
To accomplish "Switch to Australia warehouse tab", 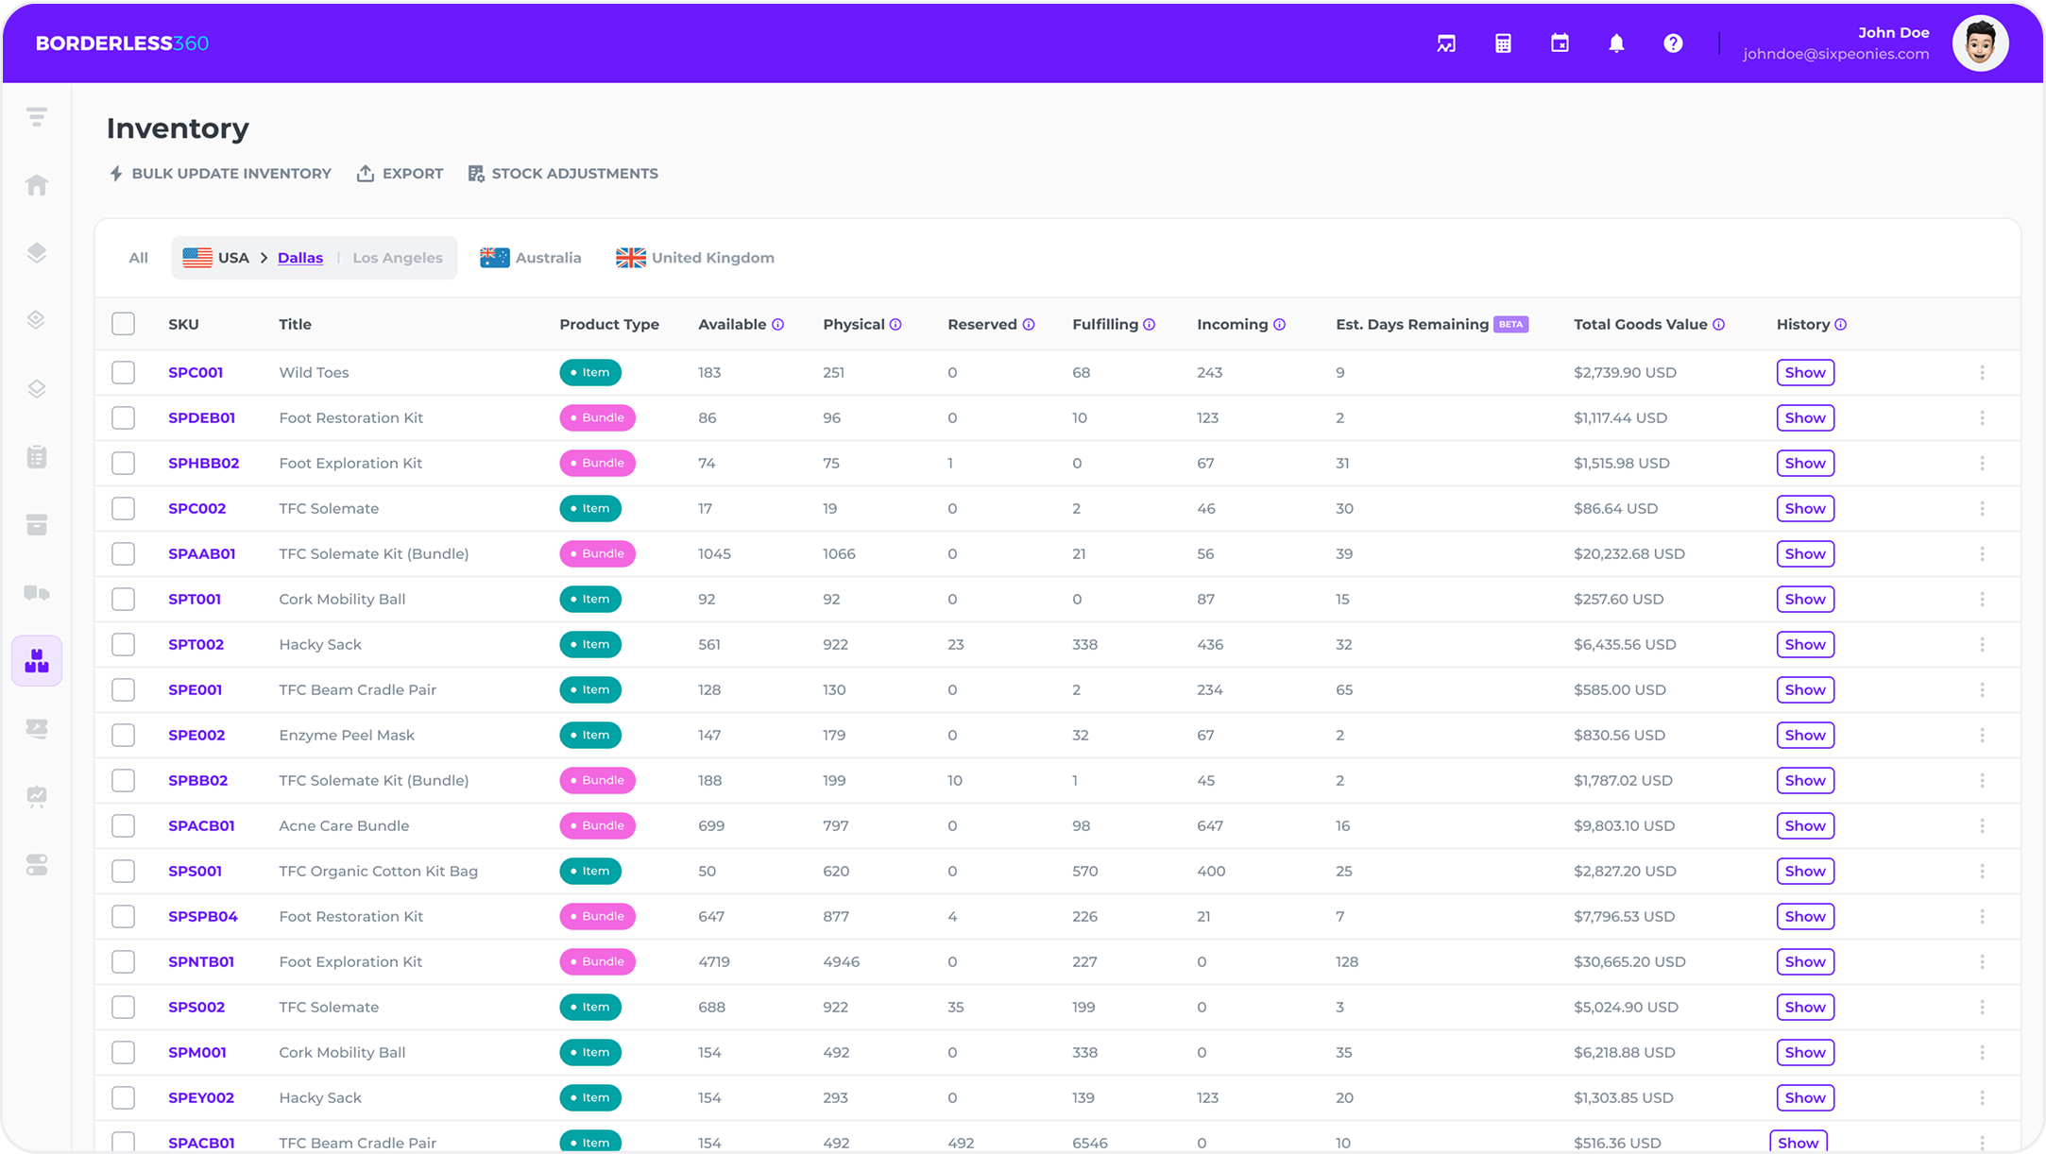I will point(531,258).
